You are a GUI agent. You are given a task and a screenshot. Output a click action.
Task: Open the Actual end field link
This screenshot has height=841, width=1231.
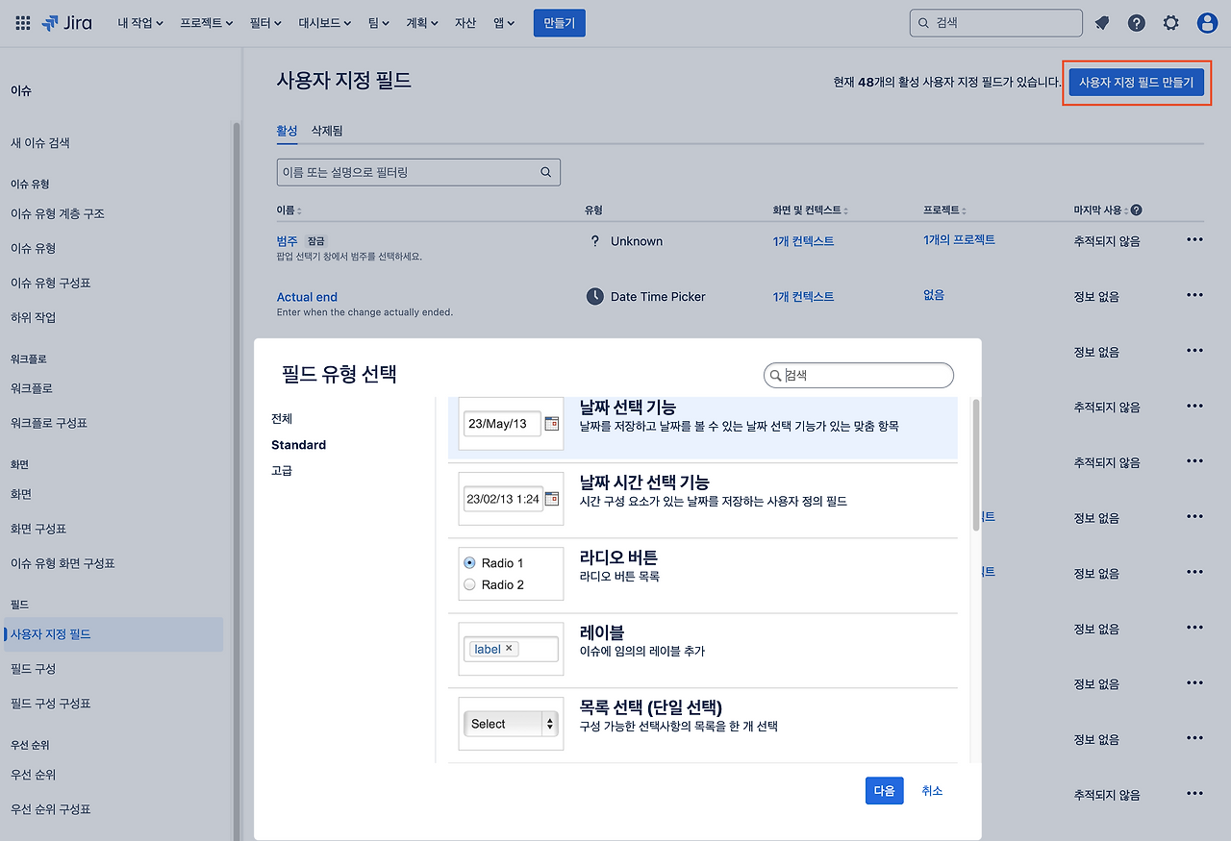(x=307, y=296)
